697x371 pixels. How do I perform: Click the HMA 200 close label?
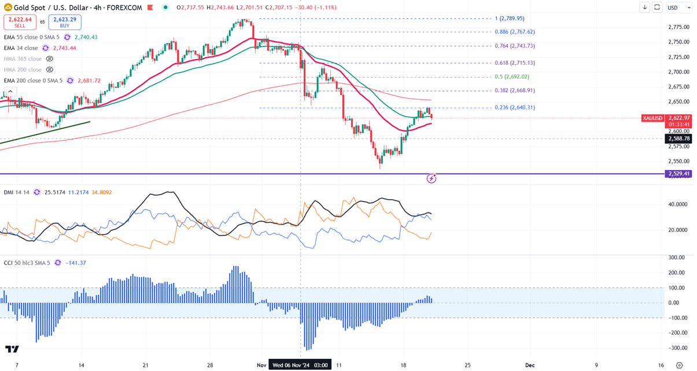coord(23,69)
